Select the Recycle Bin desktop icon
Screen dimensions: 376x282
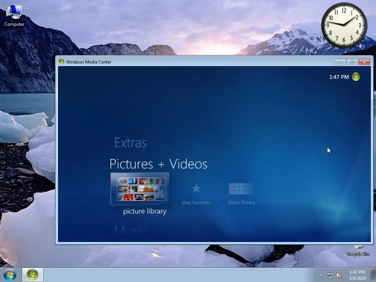click(358, 250)
